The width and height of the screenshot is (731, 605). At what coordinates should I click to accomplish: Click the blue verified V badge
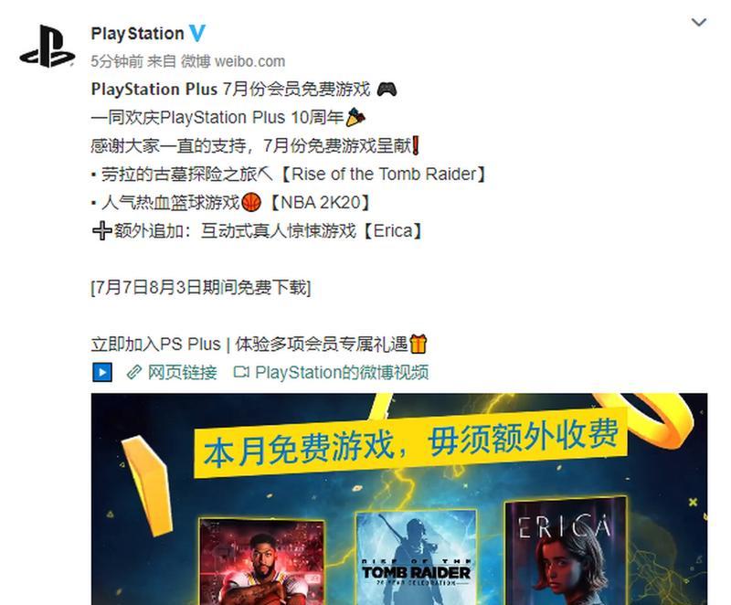197,34
